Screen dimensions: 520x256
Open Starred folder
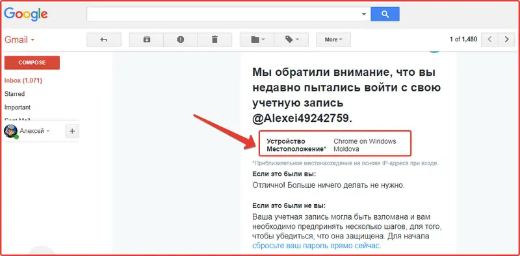click(x=14, y=94)
